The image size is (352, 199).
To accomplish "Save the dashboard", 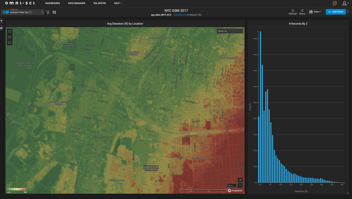I will click(315, 12).
